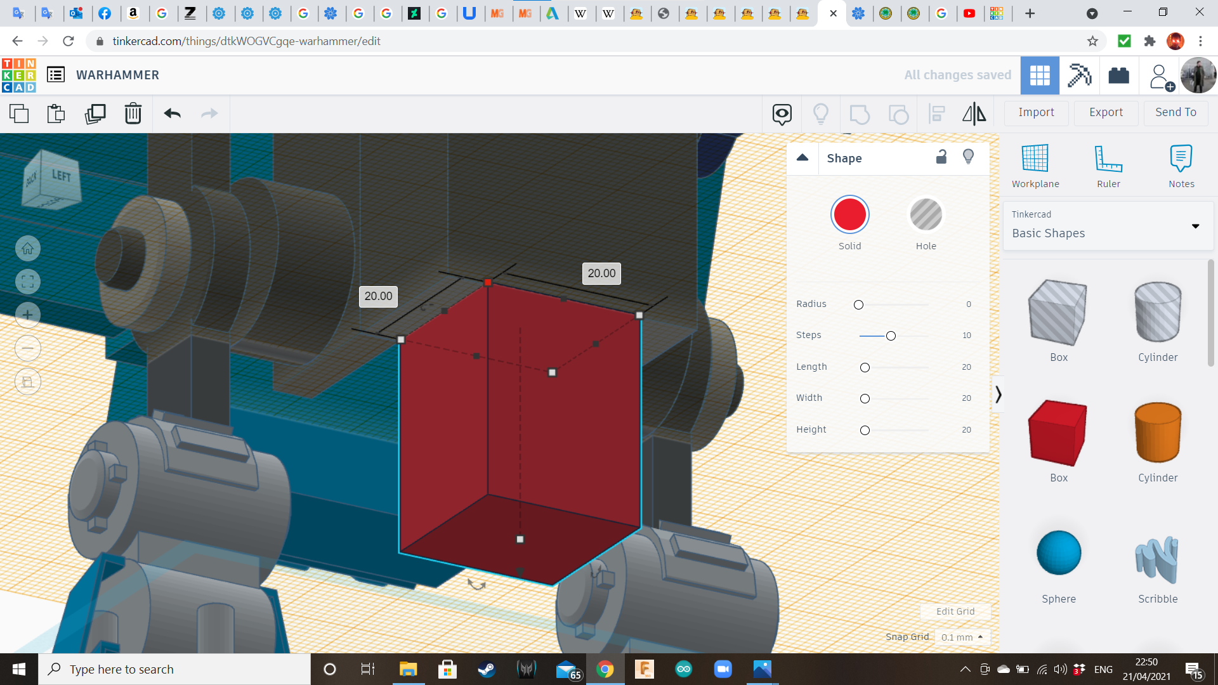Pick the red Box shape thumbnail
This screenshot has height=685, width=1218.
1058,433
